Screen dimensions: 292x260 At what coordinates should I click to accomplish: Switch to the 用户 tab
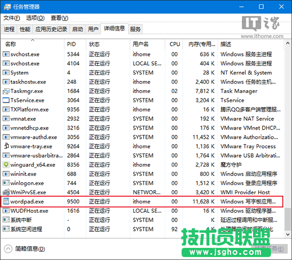93,29
